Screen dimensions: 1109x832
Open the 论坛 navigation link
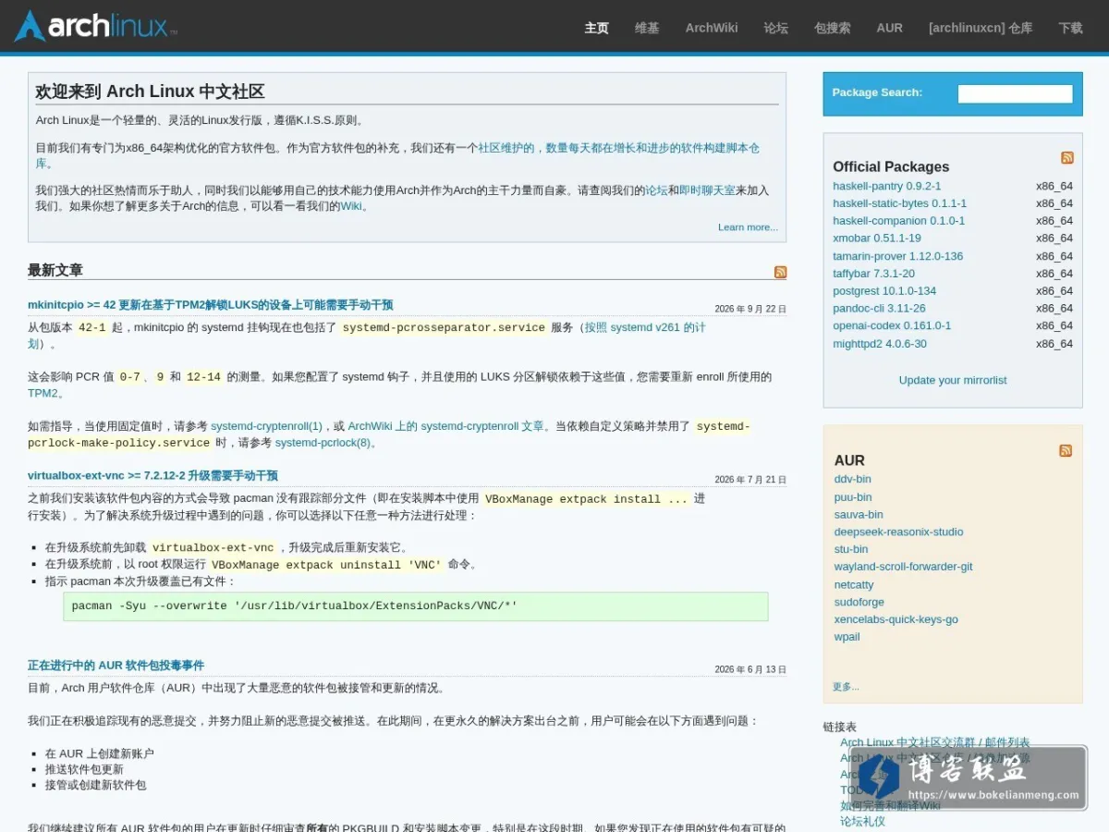[776, 28]
